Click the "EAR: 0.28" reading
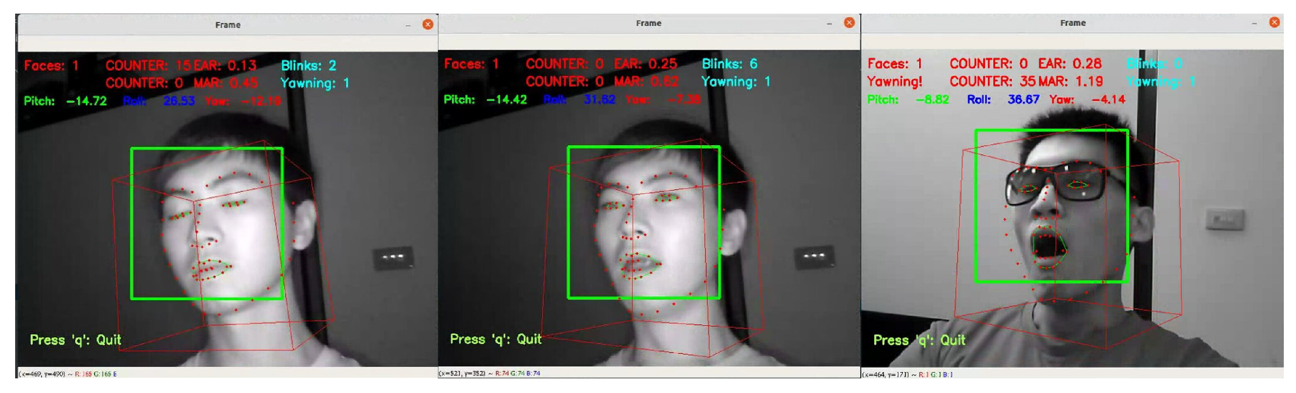This screenshot has width=1296, height=393. point(1070,64)
